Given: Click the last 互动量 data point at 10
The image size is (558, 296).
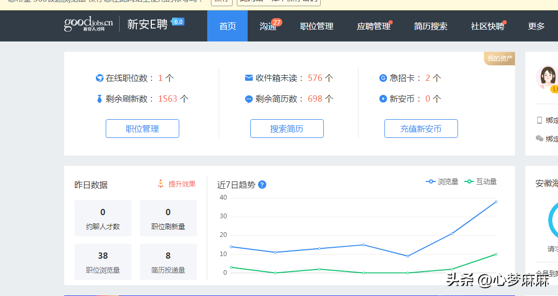Looking at the screenshot, I should pos(496,255).
